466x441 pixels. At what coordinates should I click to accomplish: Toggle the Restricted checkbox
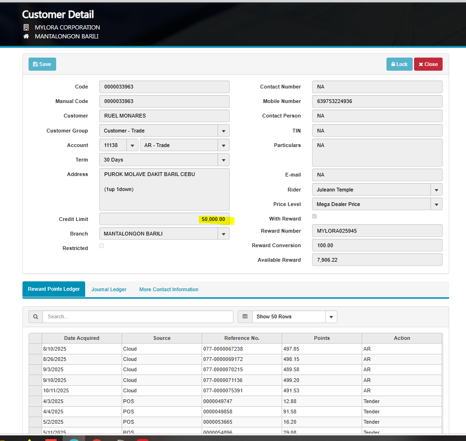[102, 246]
